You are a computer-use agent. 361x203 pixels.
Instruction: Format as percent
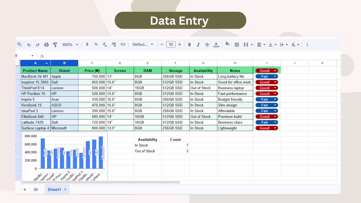pos(96,44)
